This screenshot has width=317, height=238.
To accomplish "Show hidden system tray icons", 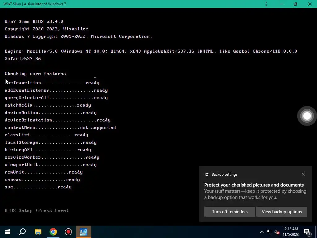I will pyautogui.click(x=262, y=232).
